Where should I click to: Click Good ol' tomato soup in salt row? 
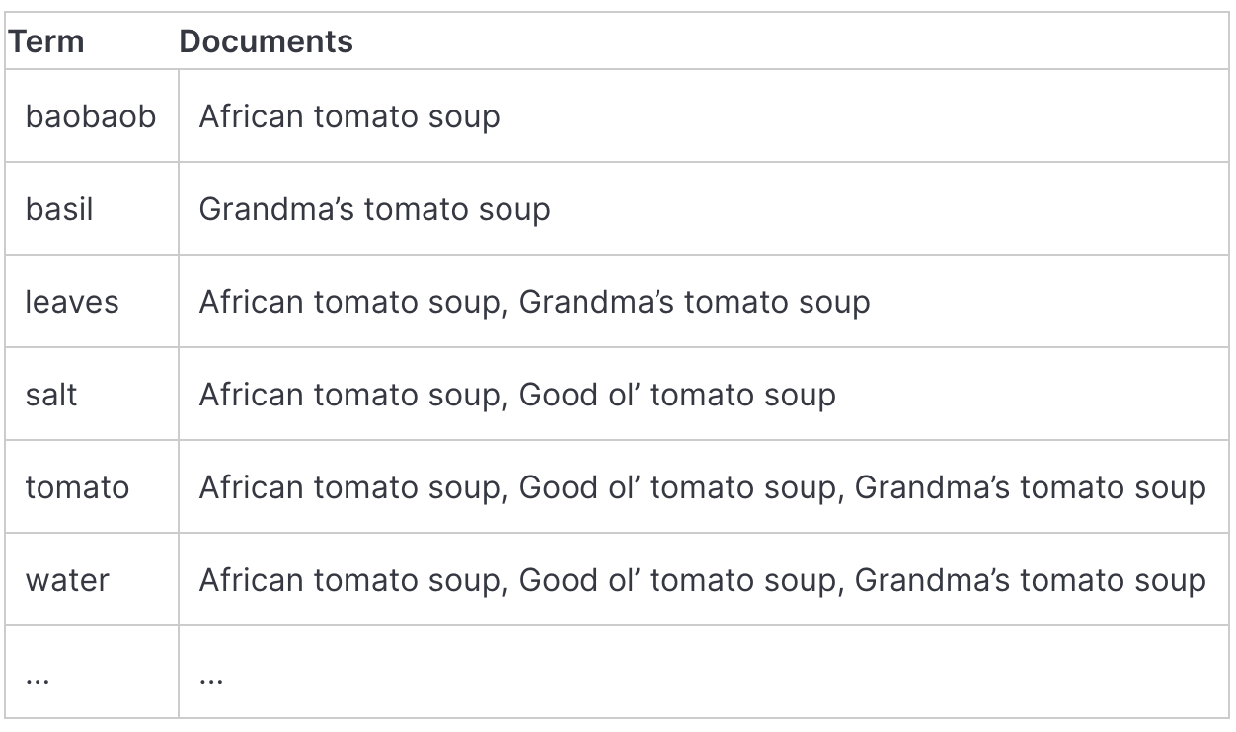(x=677, y=395)
